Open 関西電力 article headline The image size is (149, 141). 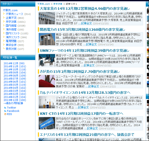(x=82, y=30)
